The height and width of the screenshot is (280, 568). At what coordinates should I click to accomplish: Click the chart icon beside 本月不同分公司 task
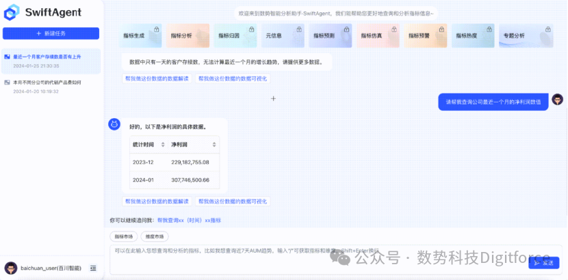[x=7, y=83]
